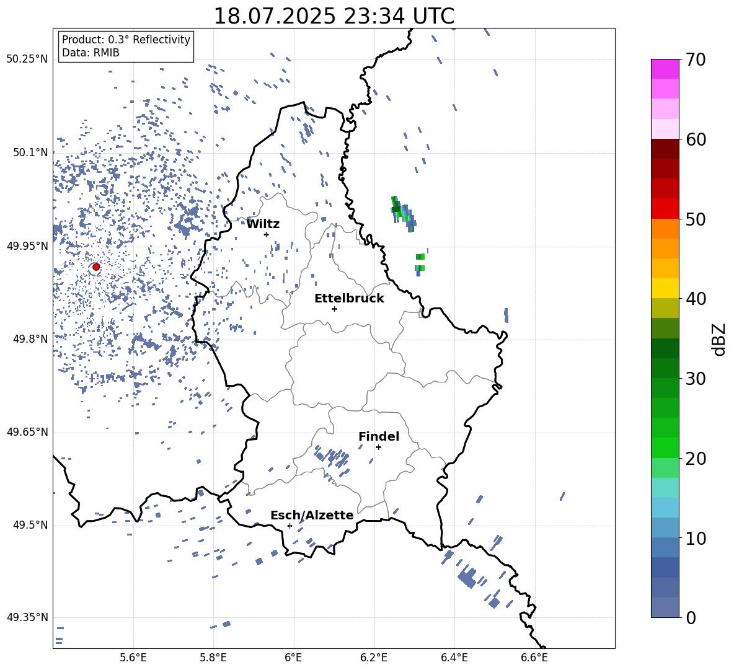This screenshot has height=670, width=734.
Task: Click the Findel station cross marker
Action: tap(378, 447)
